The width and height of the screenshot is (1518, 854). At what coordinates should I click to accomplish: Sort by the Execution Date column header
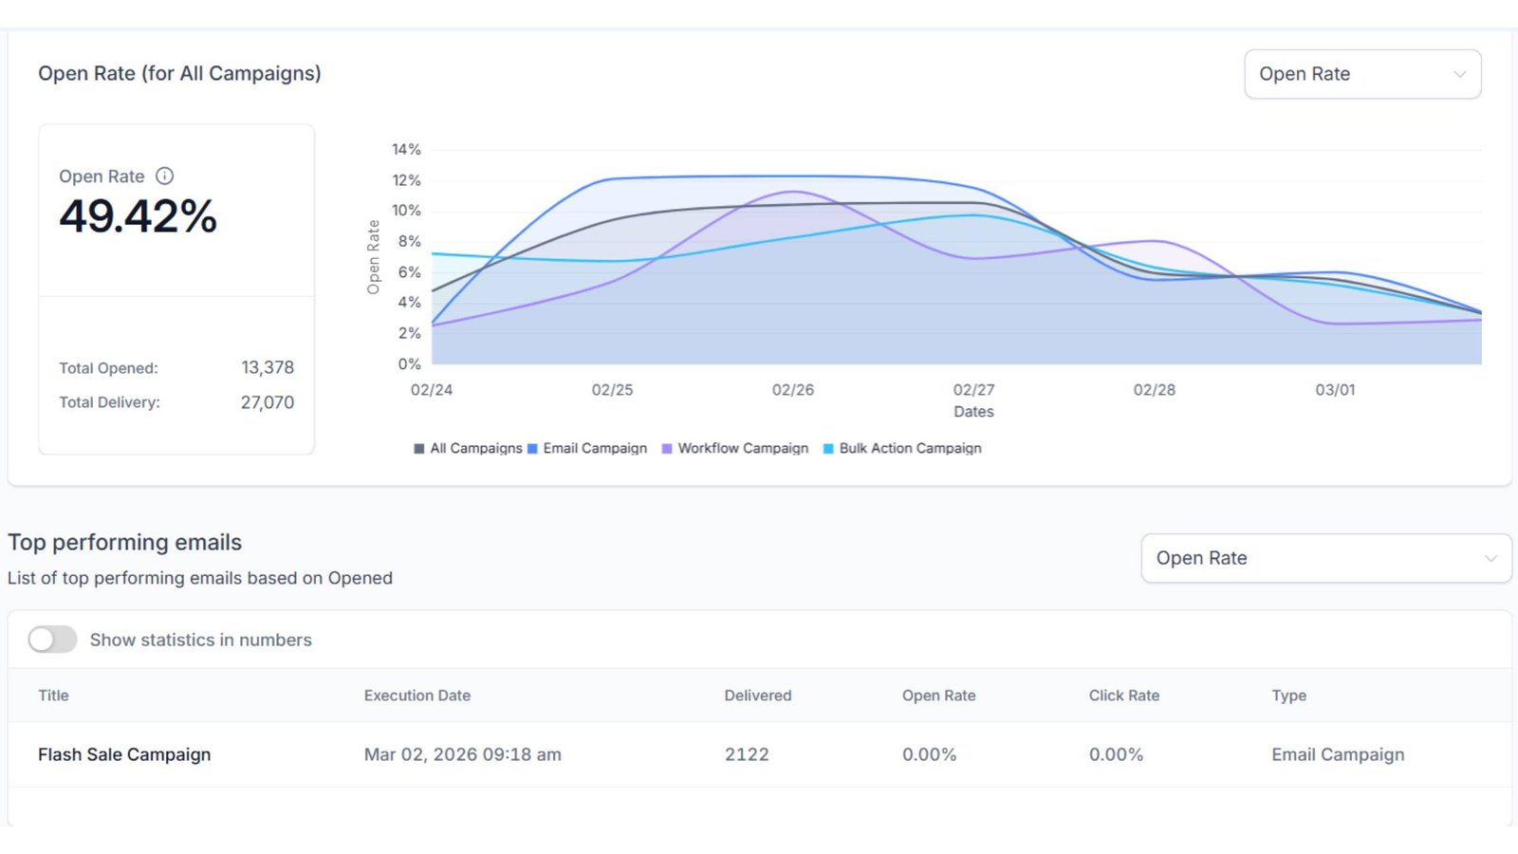coord(417,696)
